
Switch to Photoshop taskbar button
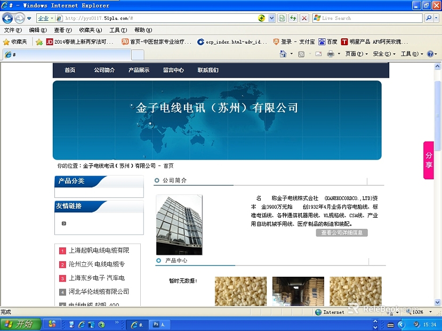point(159,325)
